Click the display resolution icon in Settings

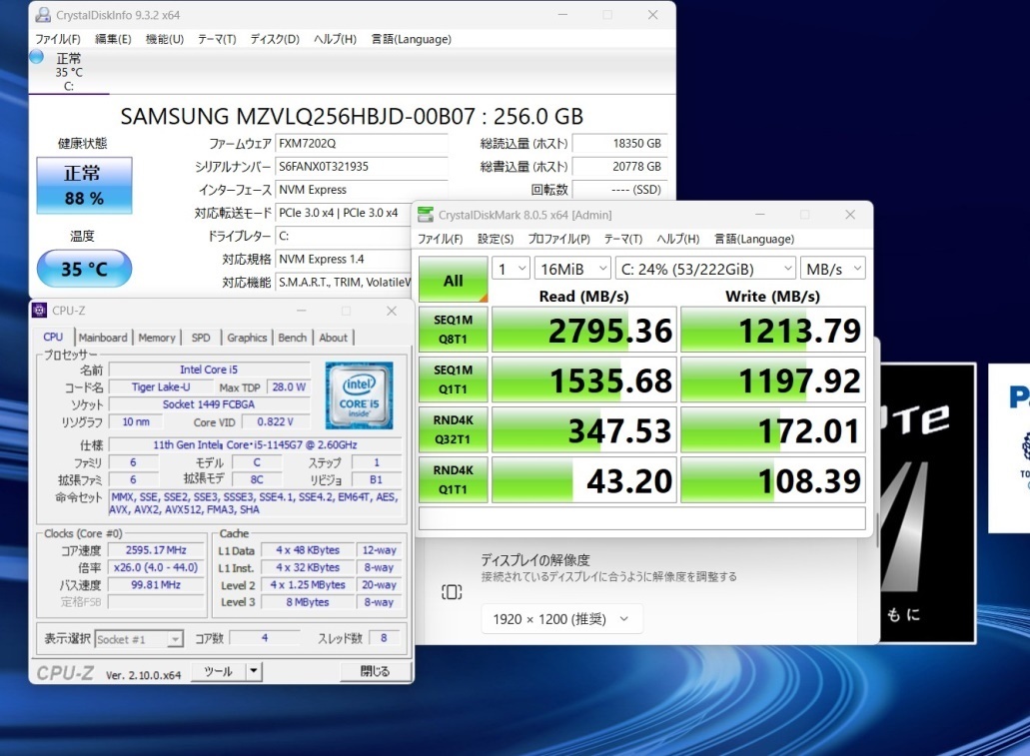452,592
